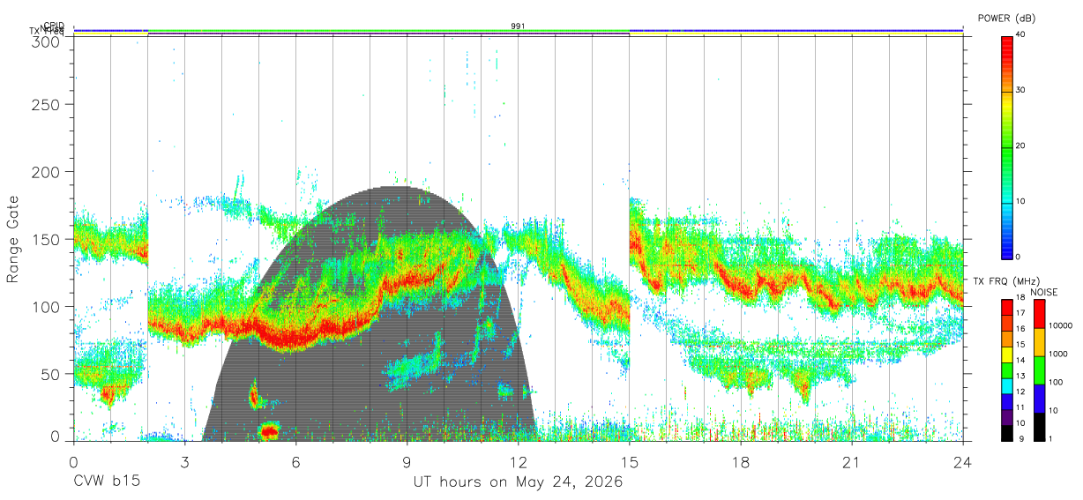The image size is (1083, 500).
Task: Pick the green middle of the POWER colorbar
Action: pyautogui.click(x=1007, y=146)
